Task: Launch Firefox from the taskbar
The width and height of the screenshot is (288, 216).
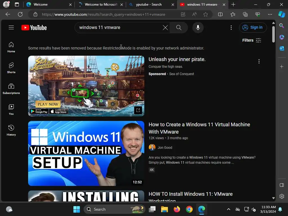Action: click(177, 209)
